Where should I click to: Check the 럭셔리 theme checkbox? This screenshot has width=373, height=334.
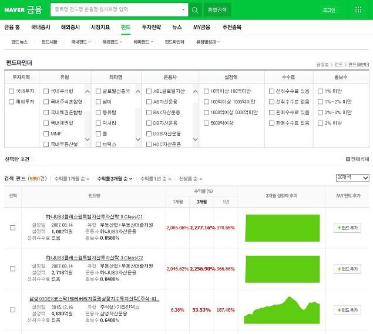(98, 123)
